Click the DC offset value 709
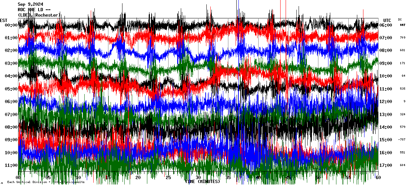This screenshot has height=187, width=407. 402,38
